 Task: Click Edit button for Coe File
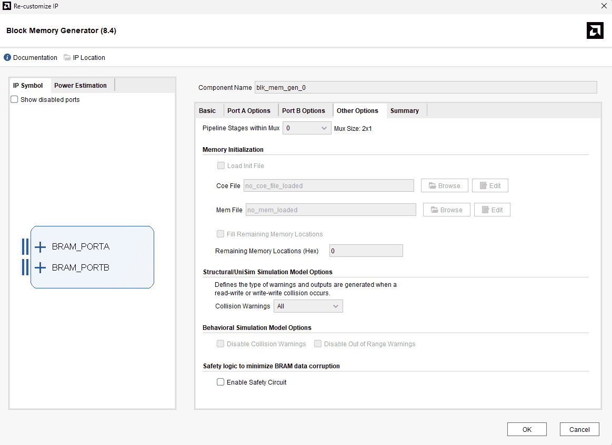[x=489, y=186]
